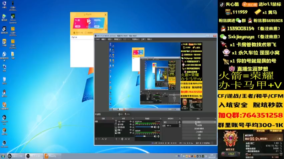Switch to the OBS taskbar button
284x159 pixels.
(x=34, y=156)
